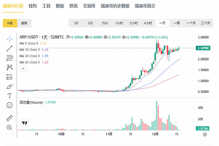Collapse the left drawing toolbar
This screenshot has height=146, width=219.
click(x=16, y=119)
